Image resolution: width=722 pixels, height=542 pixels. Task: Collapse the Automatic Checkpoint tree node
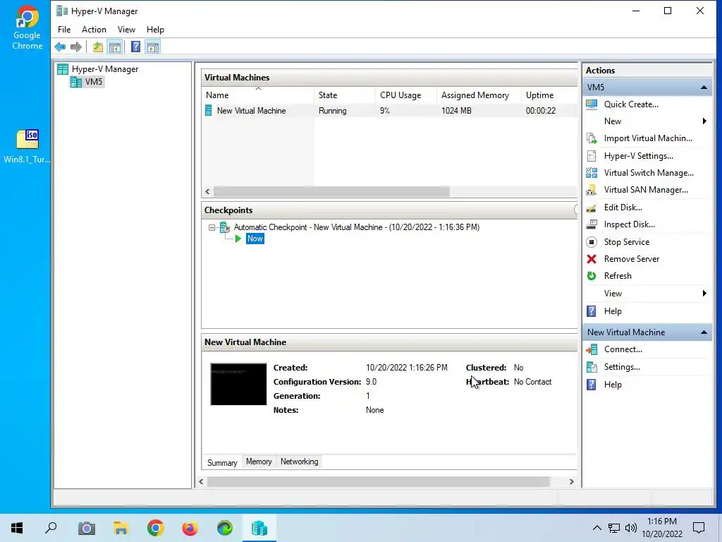[x=212, y=227]
